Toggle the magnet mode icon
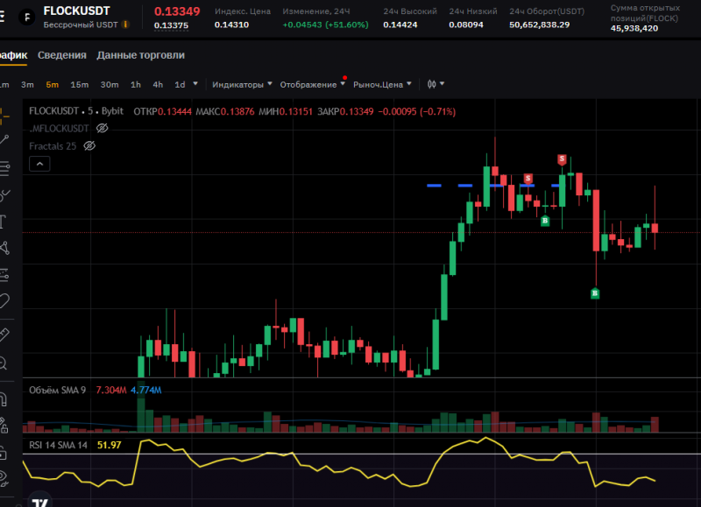701x507 pixels. 4,399
